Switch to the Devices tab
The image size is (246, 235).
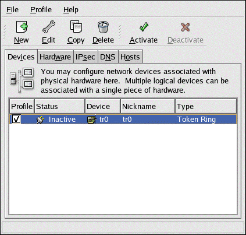click(x=21, y=57)
